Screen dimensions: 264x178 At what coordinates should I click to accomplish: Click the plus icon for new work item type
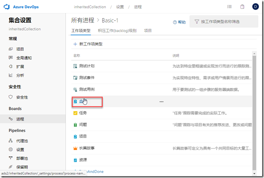[75, 44]
